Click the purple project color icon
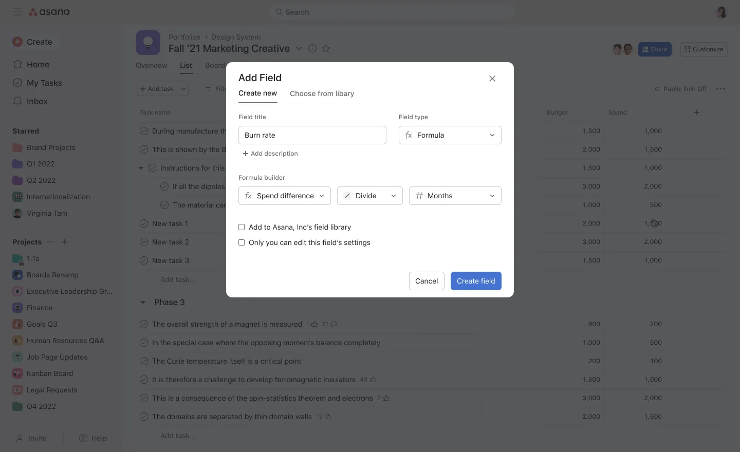Viewport: 740px width, 452px height. [148, 43]
